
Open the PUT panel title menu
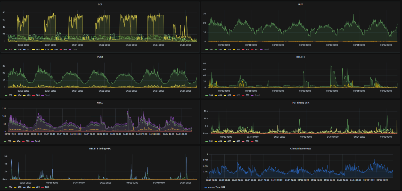tap(300, 4)
